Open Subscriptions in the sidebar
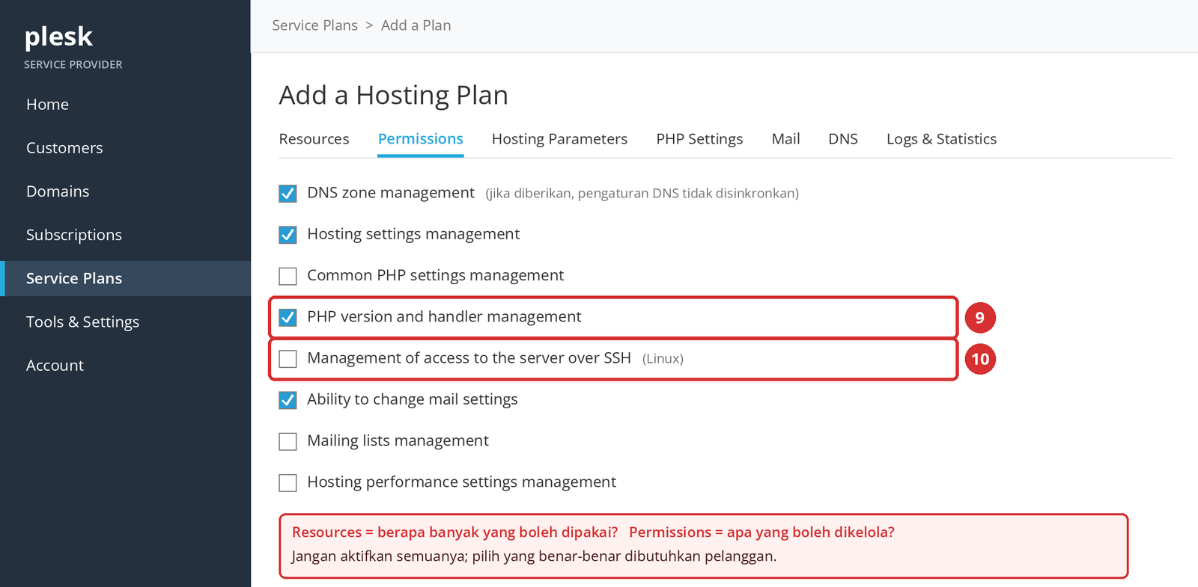 click(x=73, y=235)
